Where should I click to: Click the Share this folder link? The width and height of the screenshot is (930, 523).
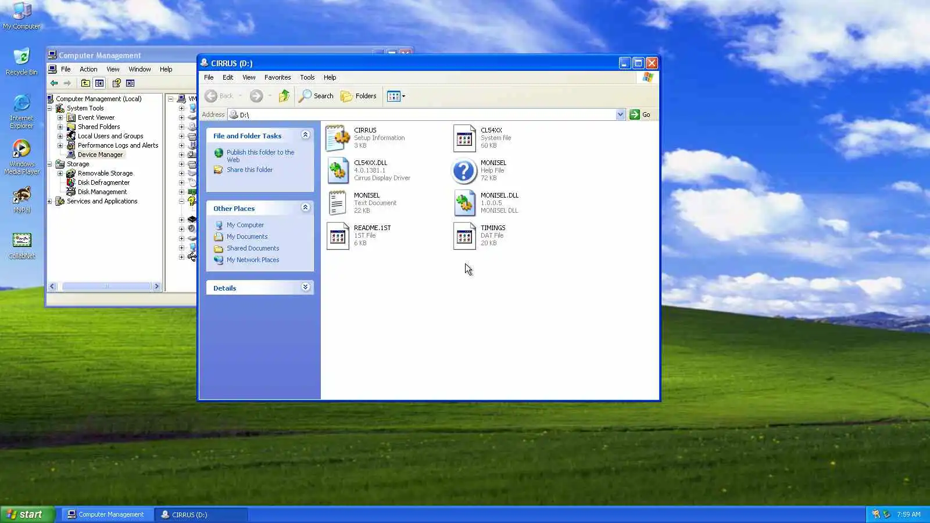click(249, 170)
